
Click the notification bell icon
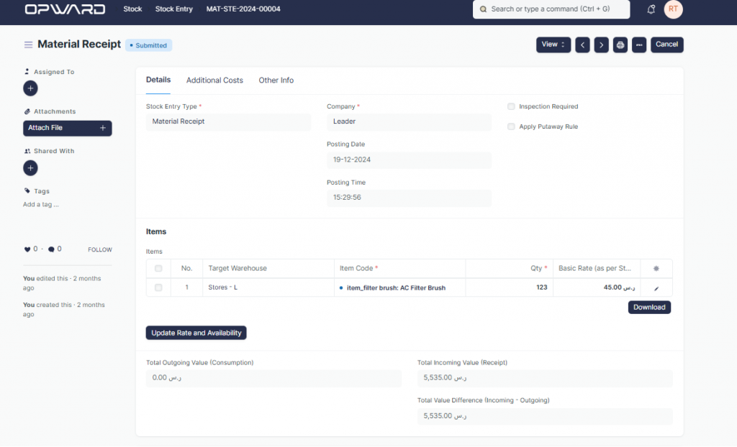click(x=651, y=9)
